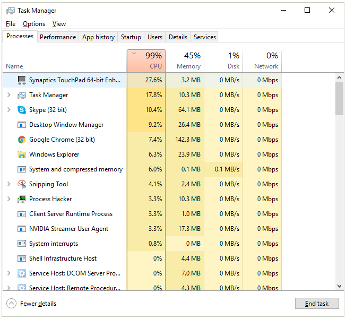
Task: Select the System interrupts process name
Action: [54, 244]
